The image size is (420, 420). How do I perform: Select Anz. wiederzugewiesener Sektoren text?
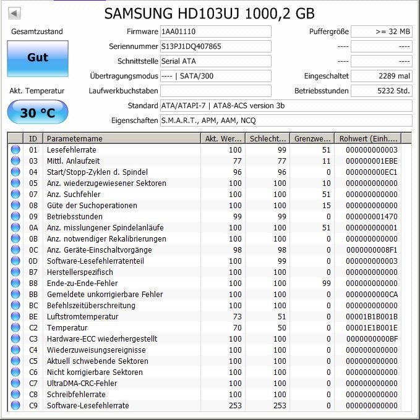pos(106,183)
